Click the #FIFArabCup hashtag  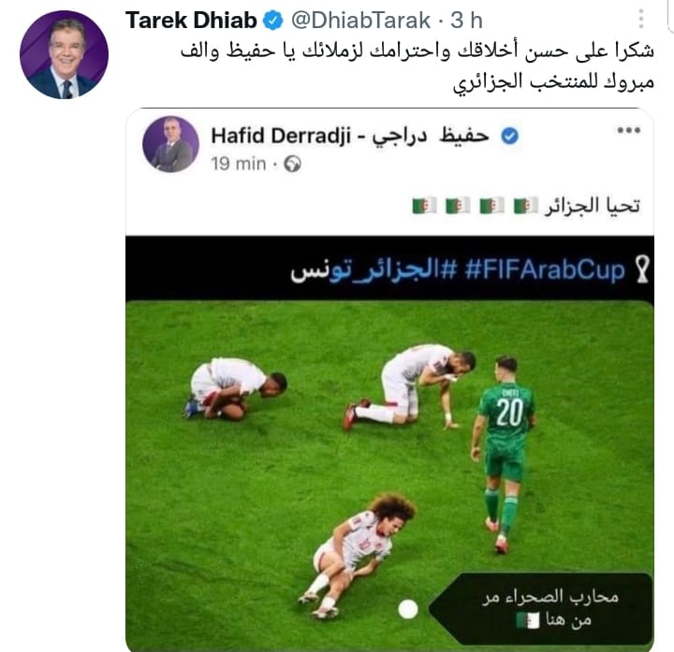[x=545, y=270]
